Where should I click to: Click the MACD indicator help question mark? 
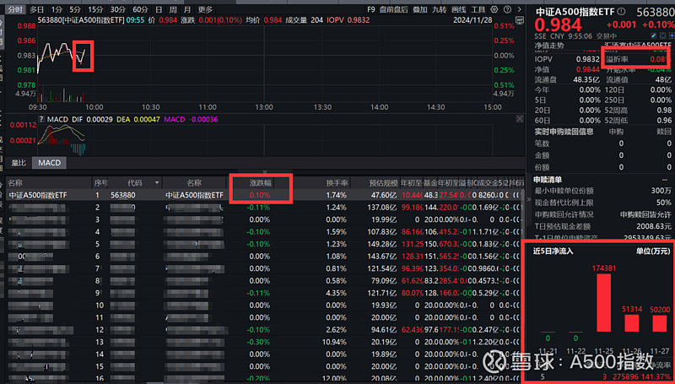click(40, 120)
